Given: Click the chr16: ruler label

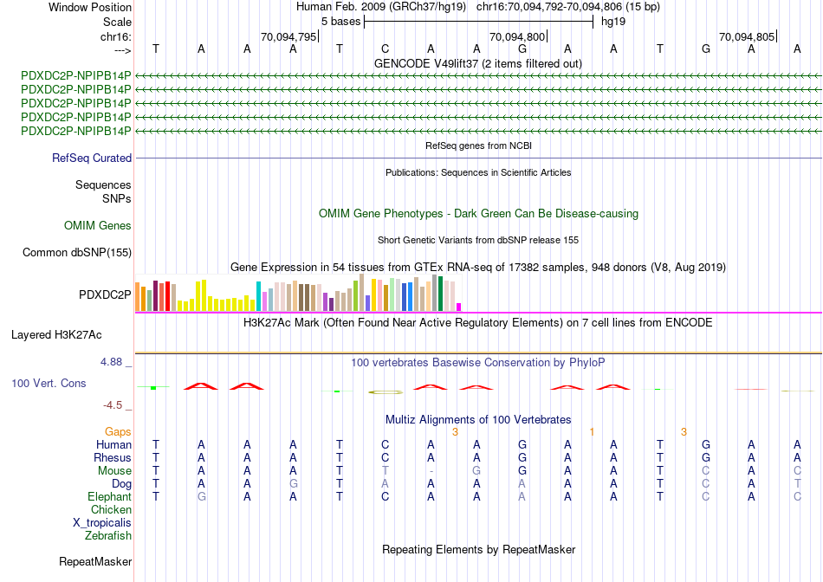Looking at the screenshot, I should pyautogui.click(x=116, y=36).
